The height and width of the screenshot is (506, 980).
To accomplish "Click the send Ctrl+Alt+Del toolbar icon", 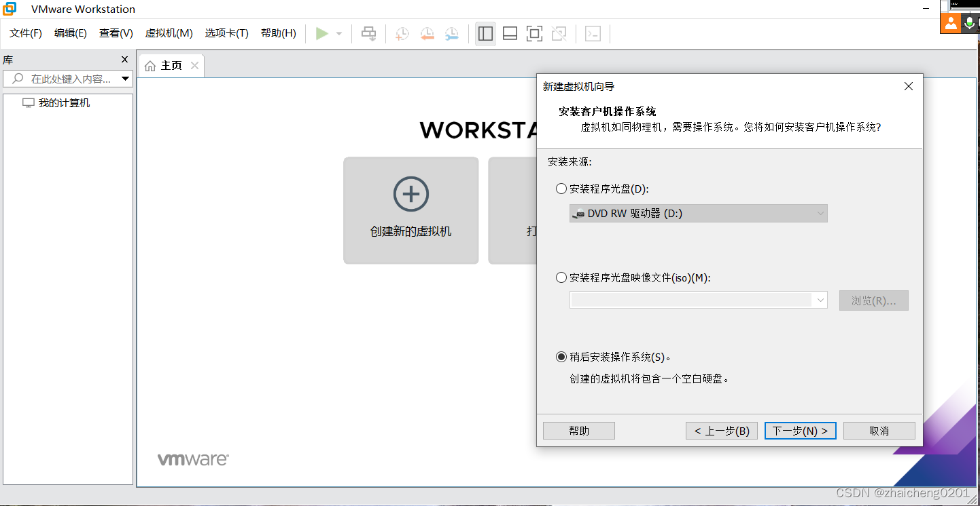I will click(368, 33).
